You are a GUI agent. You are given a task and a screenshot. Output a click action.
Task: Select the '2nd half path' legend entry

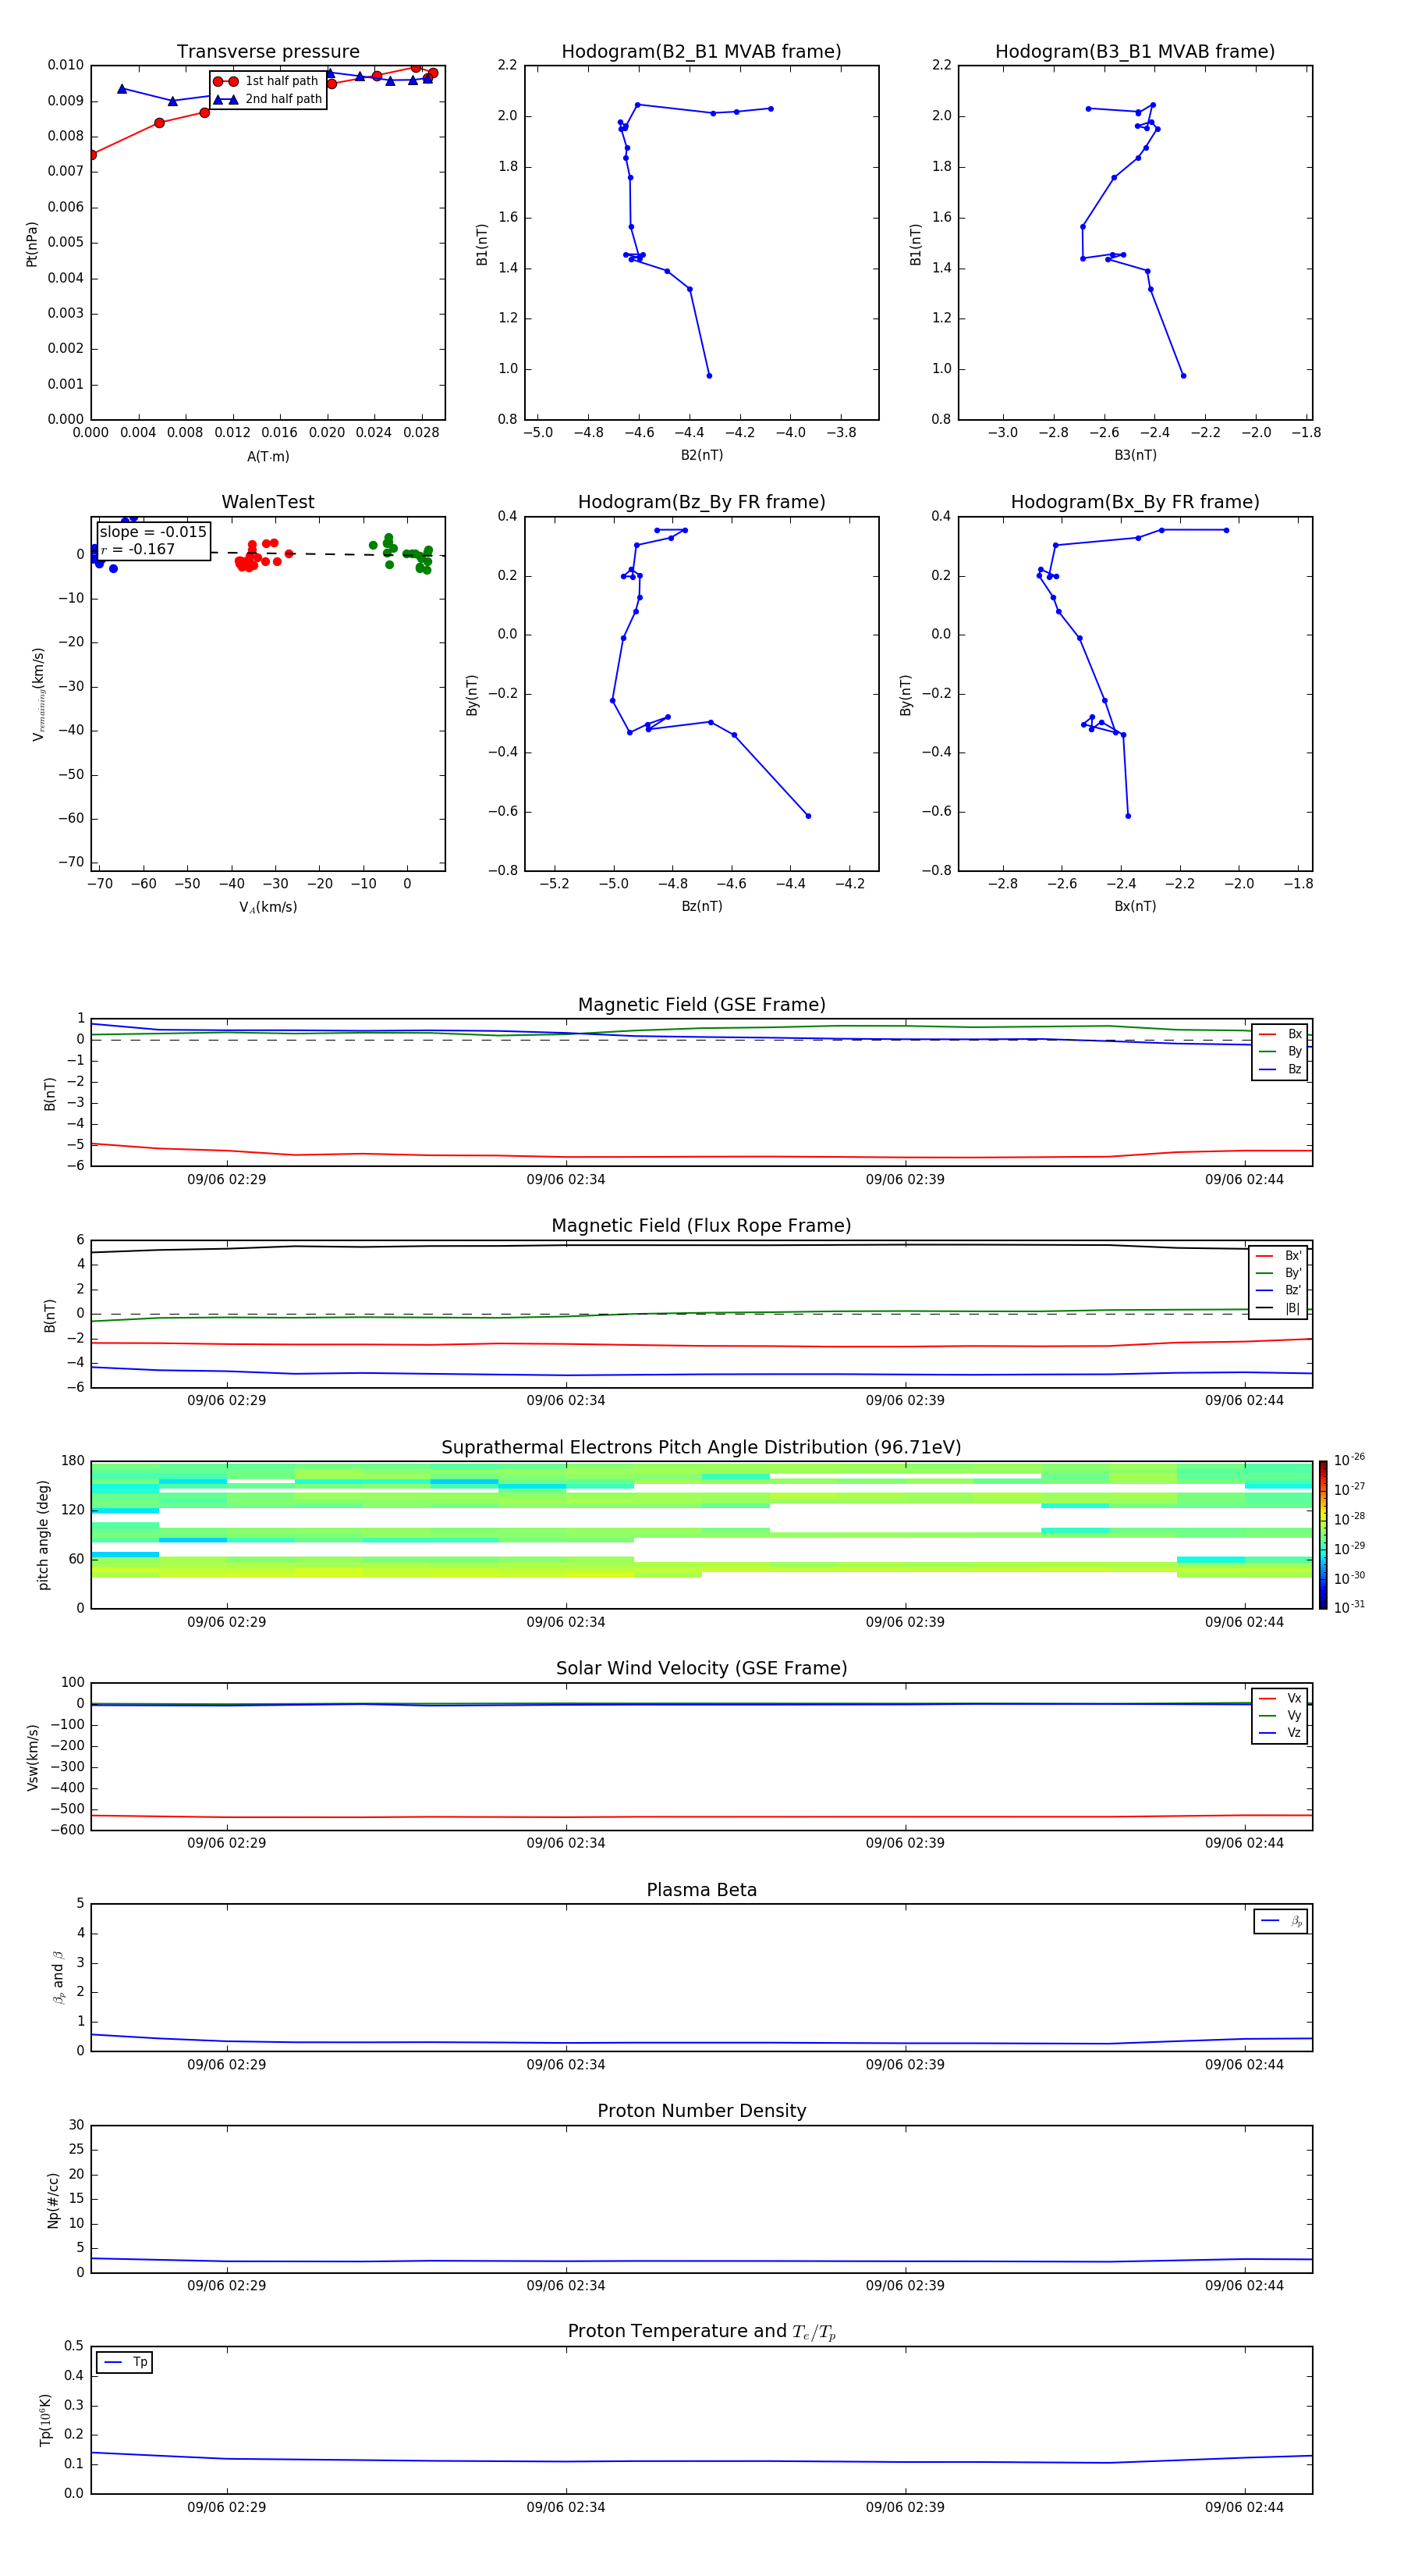269,99
